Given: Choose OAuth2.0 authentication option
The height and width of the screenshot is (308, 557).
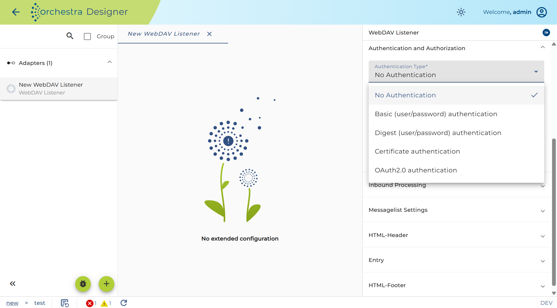Looking at the screenshot, I should pyautogui.click(x=456, y=170).
